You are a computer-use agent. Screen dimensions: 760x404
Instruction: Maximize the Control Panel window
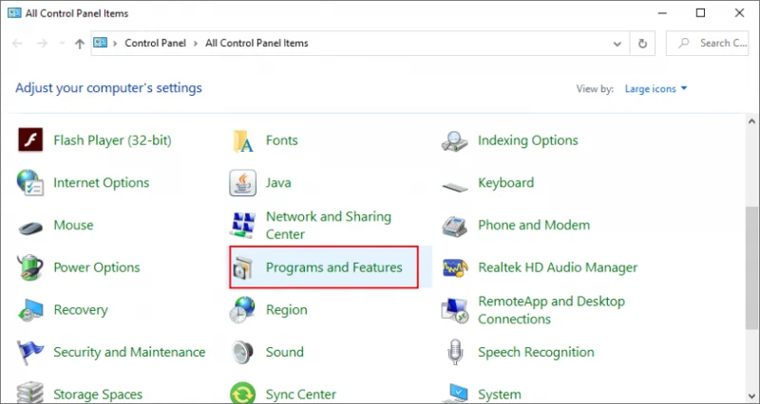point(700,13)
